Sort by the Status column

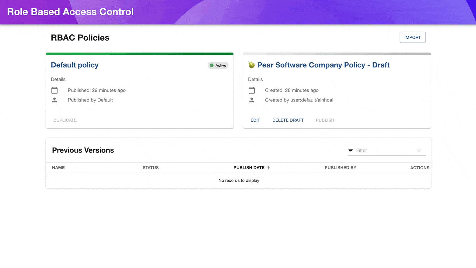(x=150, y=167)
